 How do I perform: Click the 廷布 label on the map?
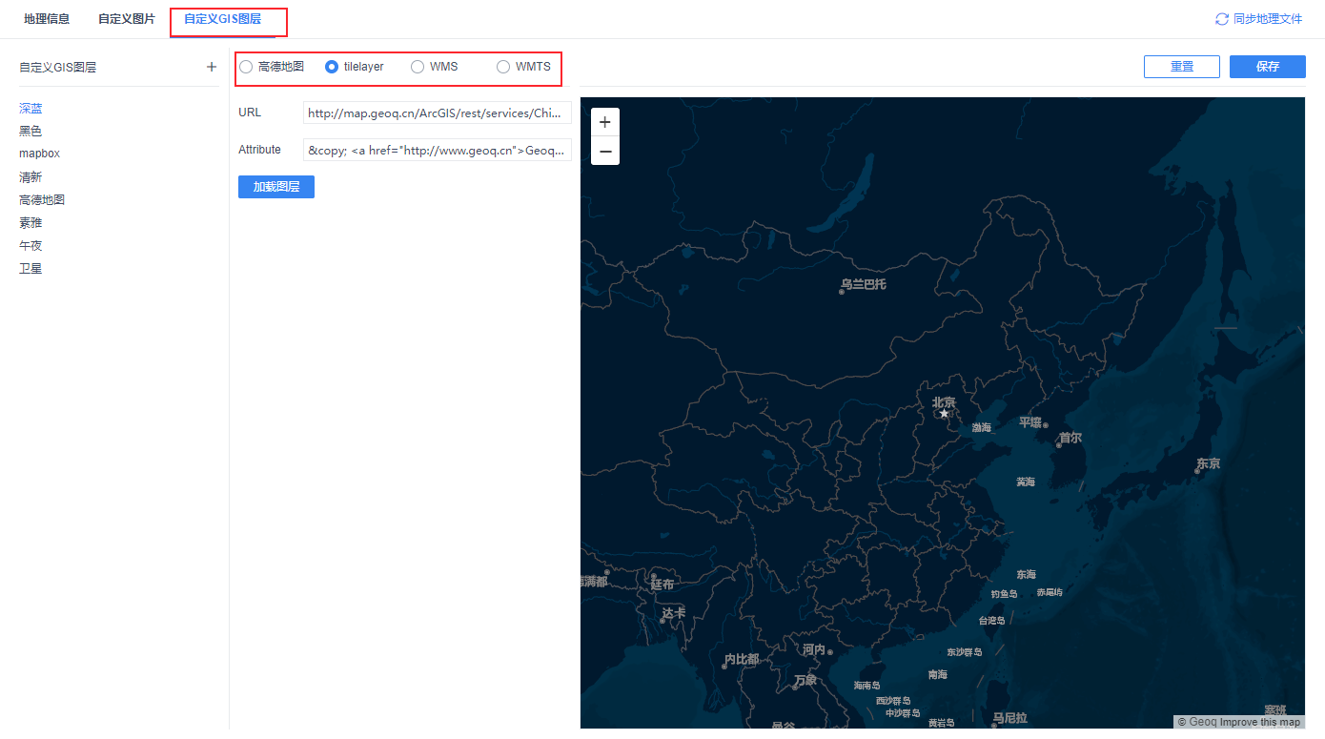point(662,584)
